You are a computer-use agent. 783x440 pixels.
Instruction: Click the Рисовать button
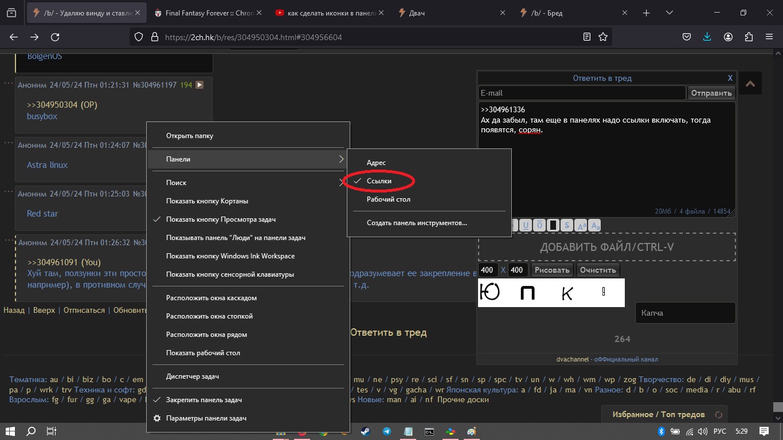pyautogui.click(x=553, y=270)
